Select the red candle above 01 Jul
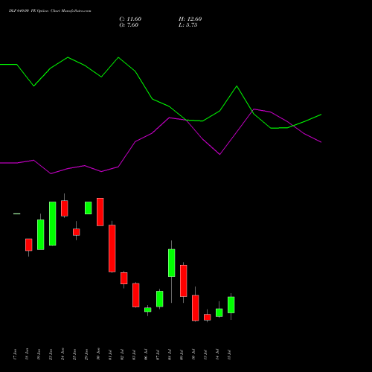372x372 pixels. (112, 248)
